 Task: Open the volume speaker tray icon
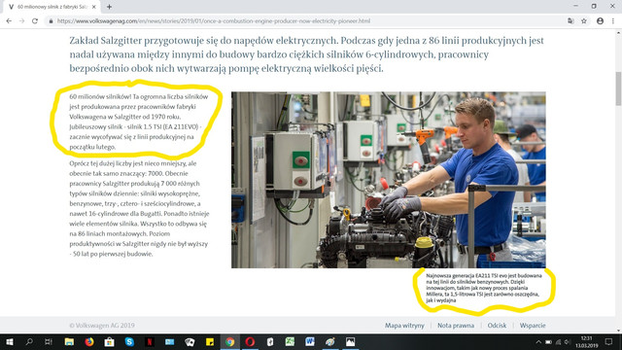[x=568, y=342]
